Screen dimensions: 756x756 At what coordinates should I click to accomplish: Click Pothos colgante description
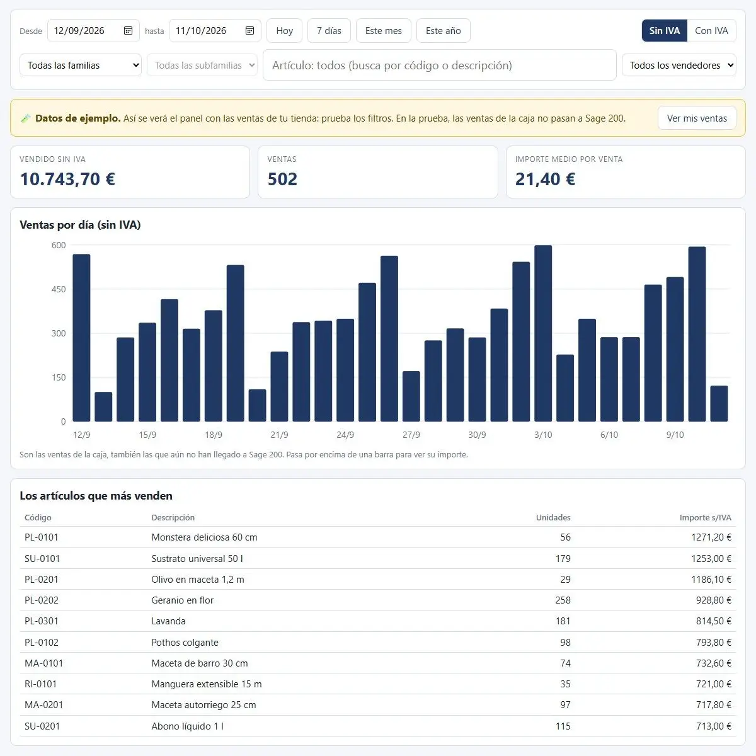pos(185,642)
